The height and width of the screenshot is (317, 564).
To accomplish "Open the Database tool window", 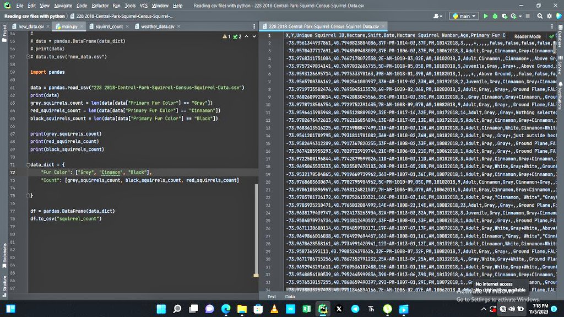I will click(x=560, y=36).
